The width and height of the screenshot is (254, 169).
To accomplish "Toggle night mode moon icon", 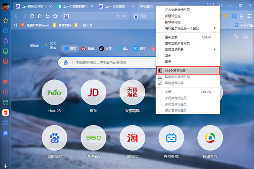I will [226, 16].
